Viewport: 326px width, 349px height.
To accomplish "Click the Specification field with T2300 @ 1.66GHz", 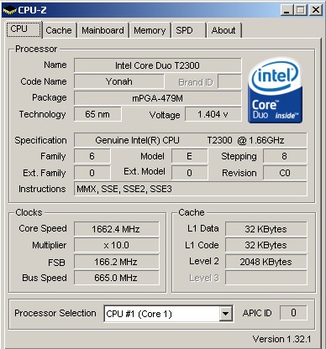I will (191, 140).
